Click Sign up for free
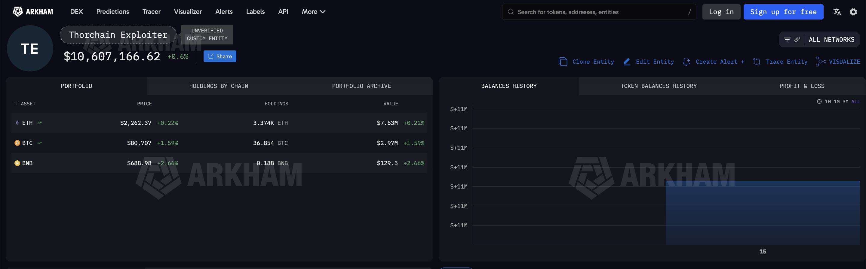Image resolution: width=866 pixels, height=269 pixels. tap(783, 12)
